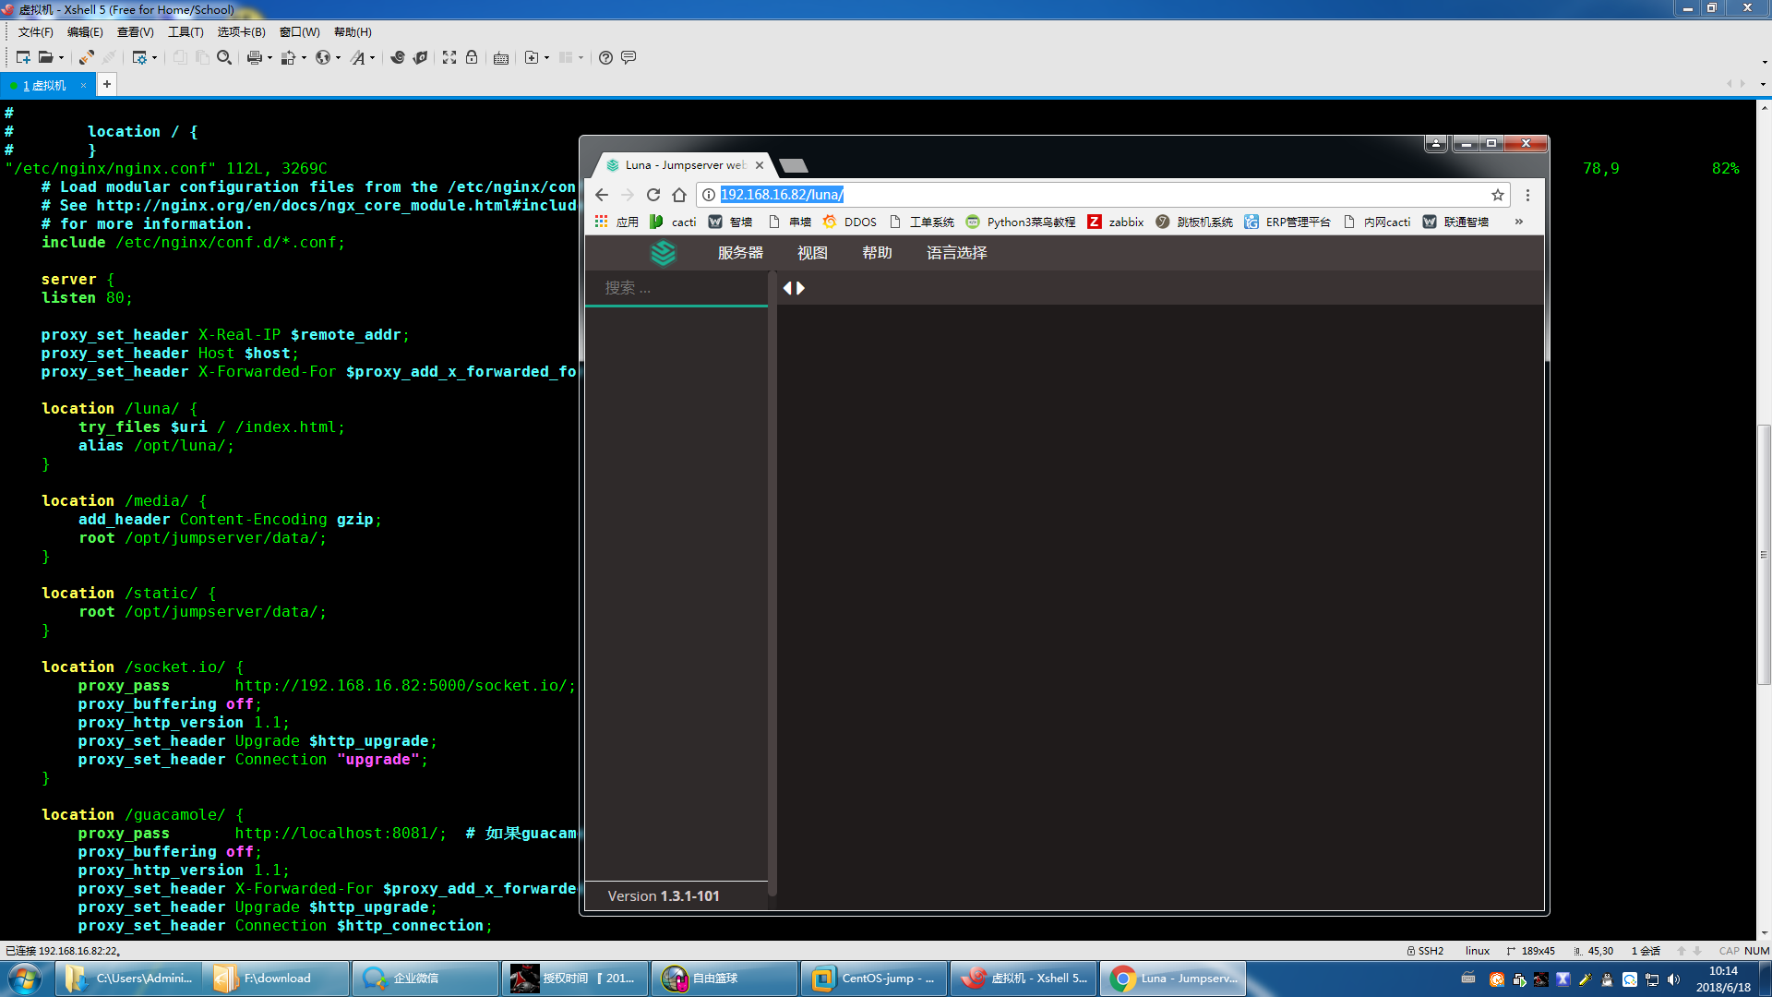Click the Find magnifier icon in Xshell toolbar
The width and height of the screenshot is (1772, 997).
point(224,57)
